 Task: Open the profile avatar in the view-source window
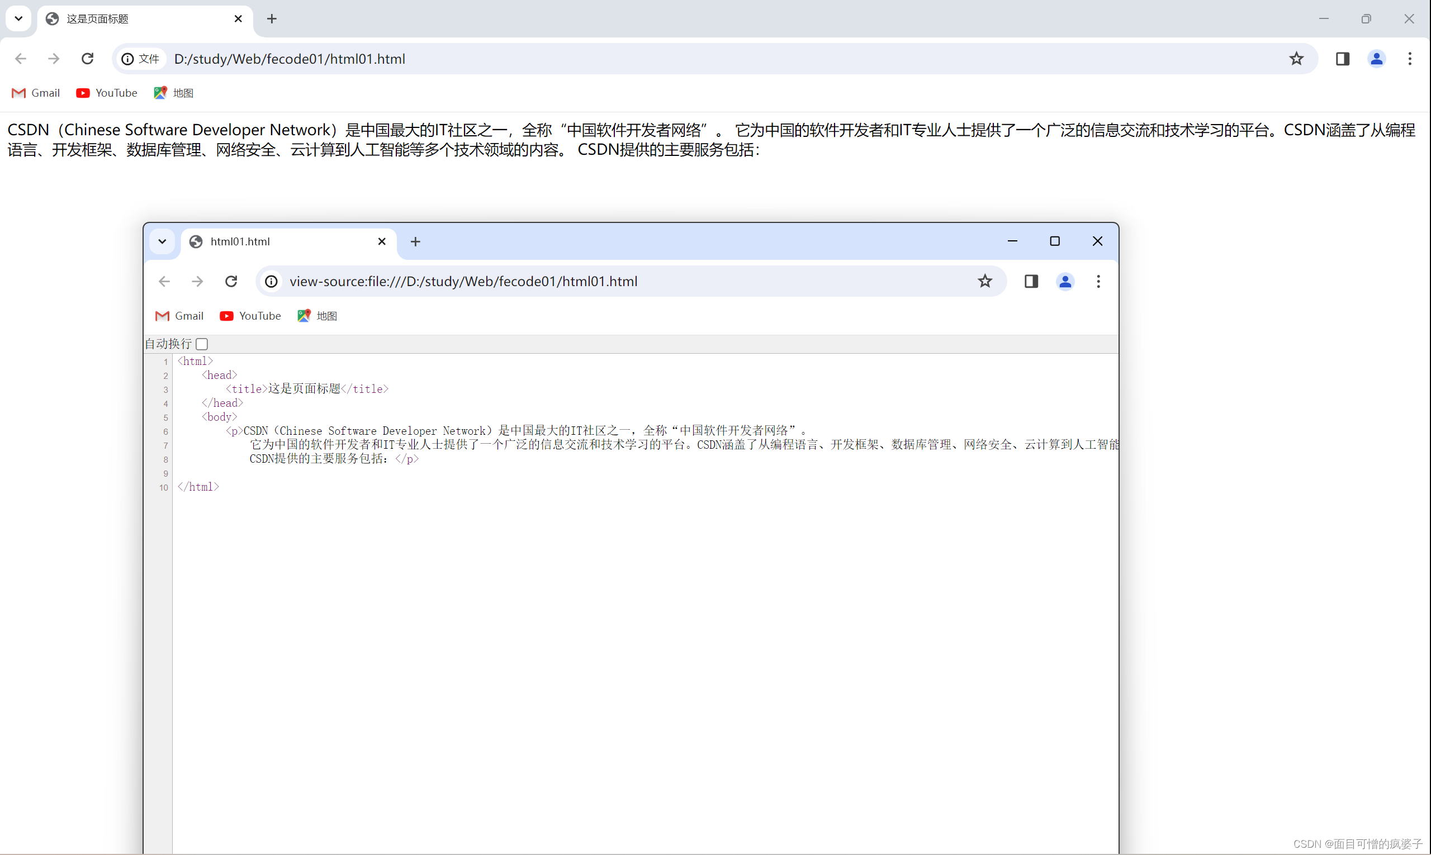point(1065,281)
